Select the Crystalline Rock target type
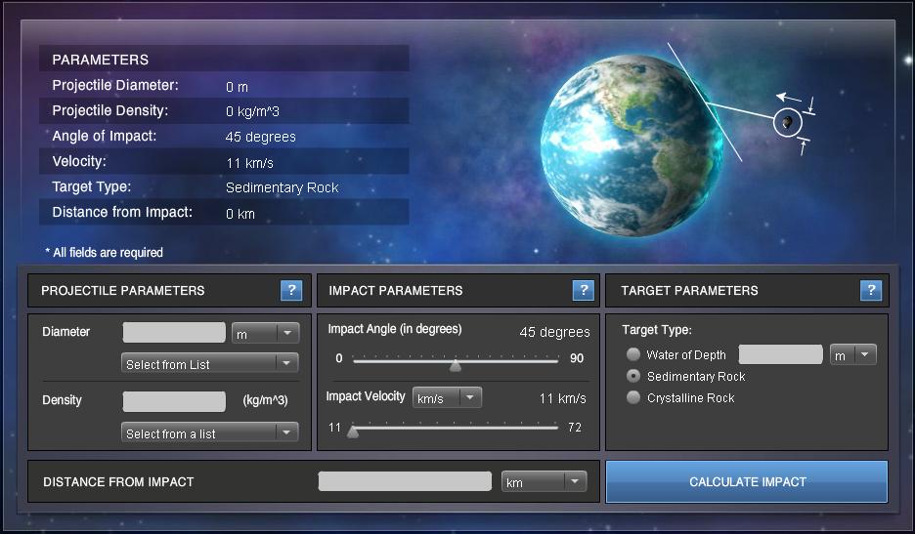Screen dimensions: 915x534 (633, 397)
